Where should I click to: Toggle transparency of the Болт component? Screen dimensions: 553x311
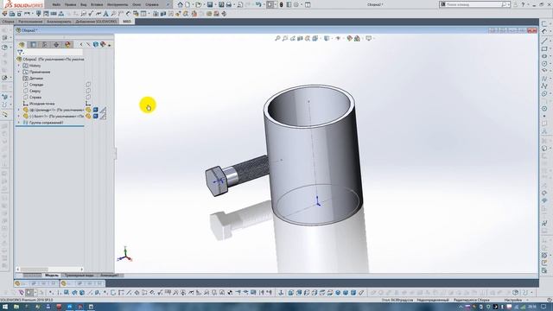coord(103,117)
